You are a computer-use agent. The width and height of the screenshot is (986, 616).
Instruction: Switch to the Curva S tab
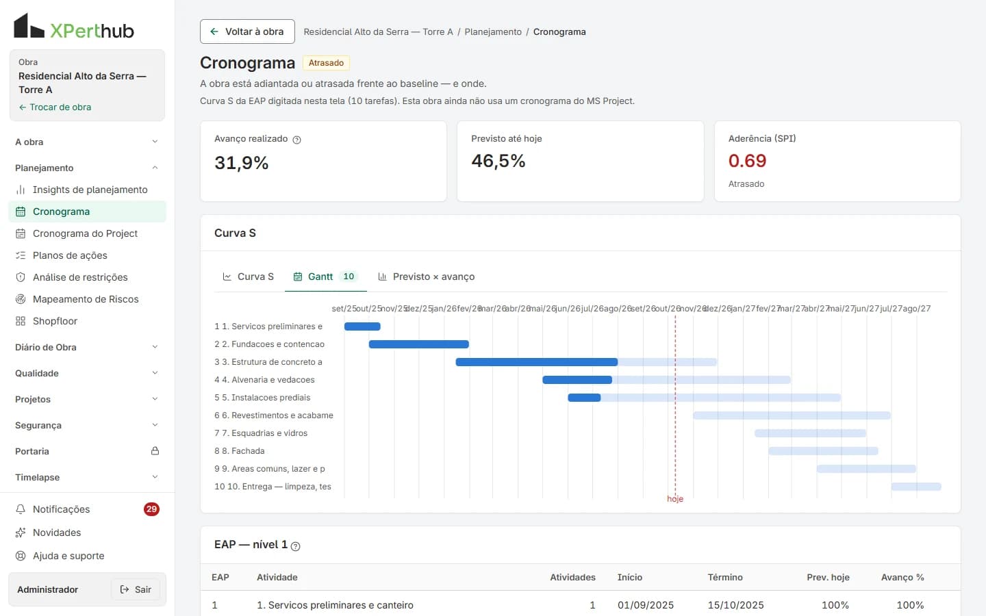click(x=248, y=277)
